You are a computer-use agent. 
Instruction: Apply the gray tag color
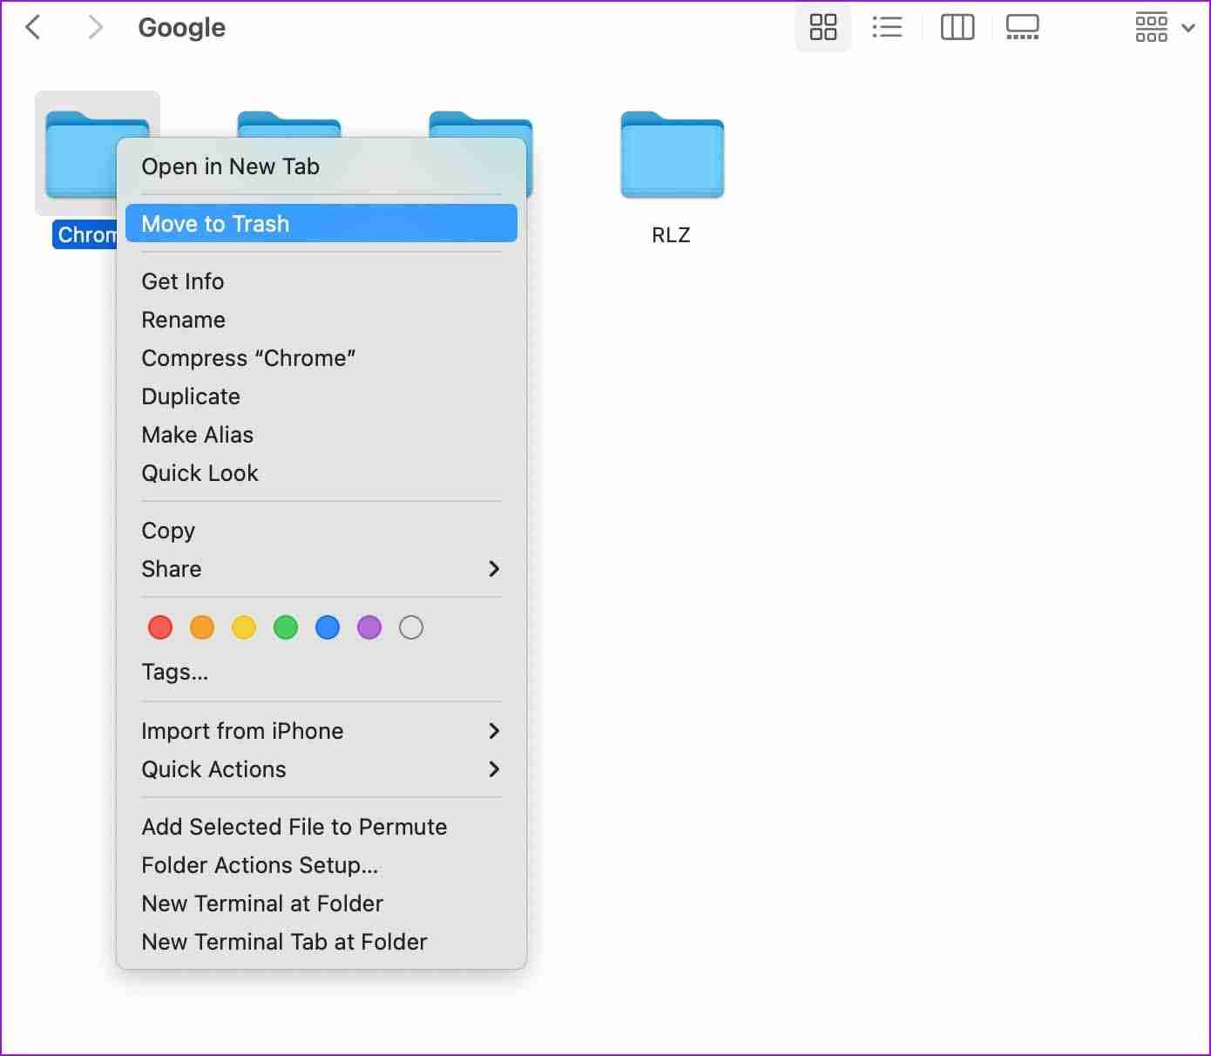[411, 627]
